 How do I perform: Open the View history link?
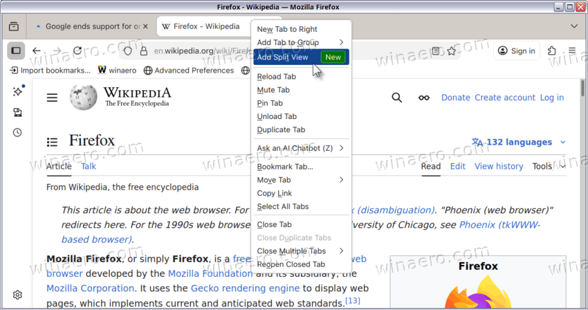click(499, 166)
